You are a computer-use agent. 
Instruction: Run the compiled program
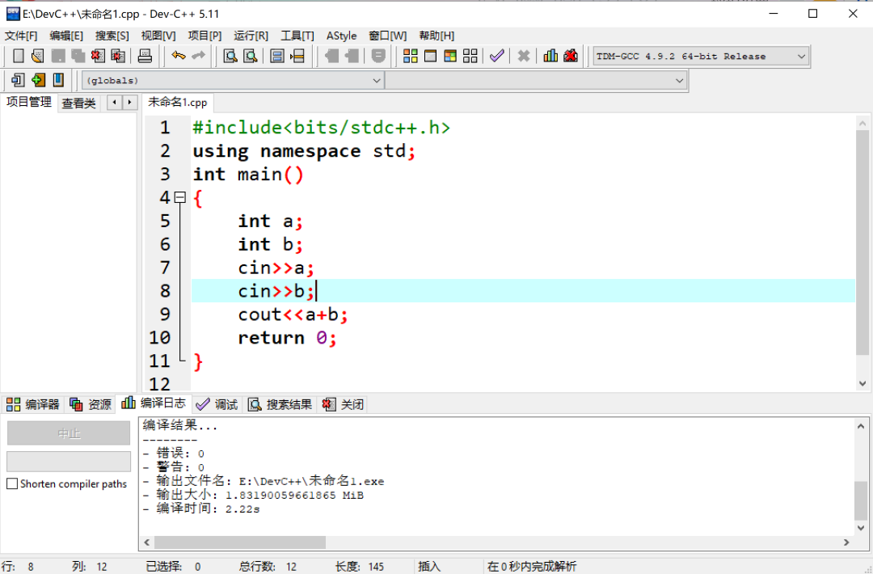[x=430, y=56]
